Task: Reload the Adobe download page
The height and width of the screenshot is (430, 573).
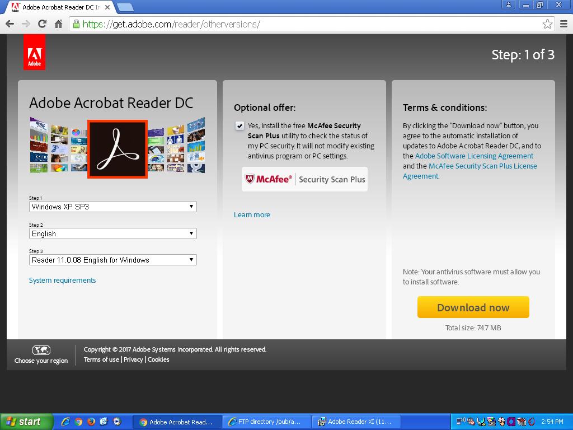Action: pyautogui.click(x=42, y=24)
